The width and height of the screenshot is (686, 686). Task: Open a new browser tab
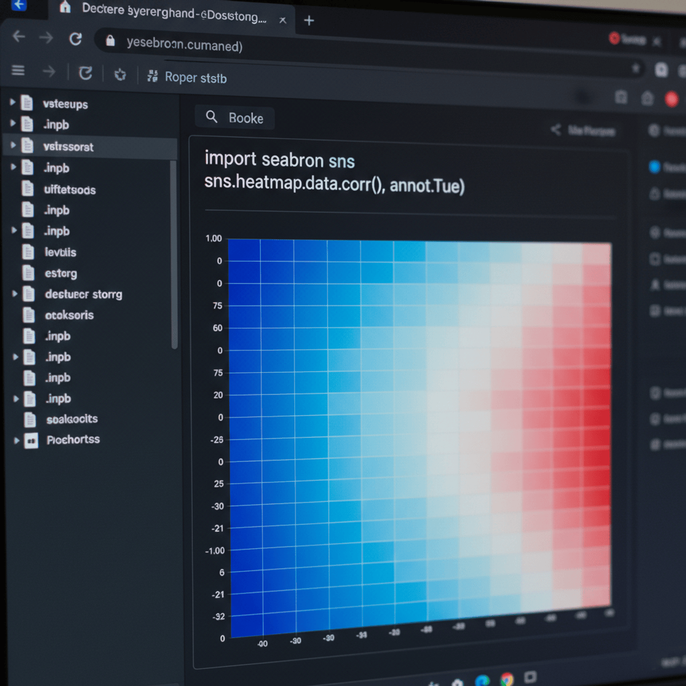click(308, 20)
